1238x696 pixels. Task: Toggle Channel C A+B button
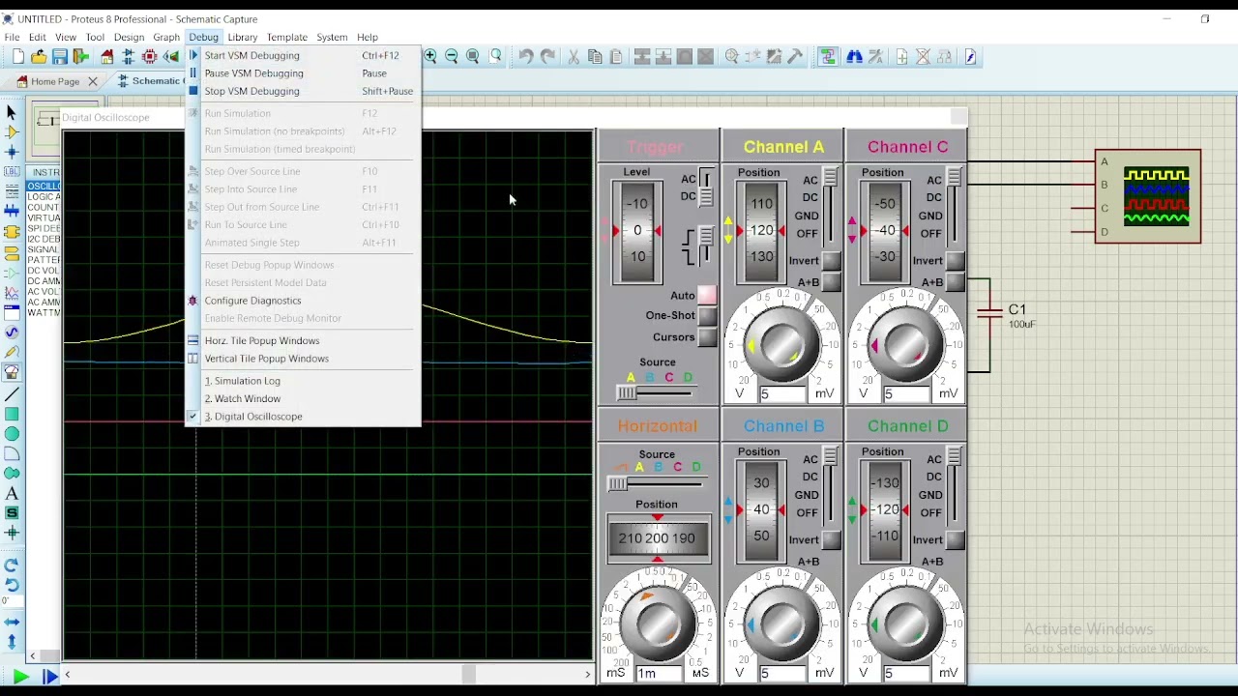pyautogui.click(x=955, y=282)
